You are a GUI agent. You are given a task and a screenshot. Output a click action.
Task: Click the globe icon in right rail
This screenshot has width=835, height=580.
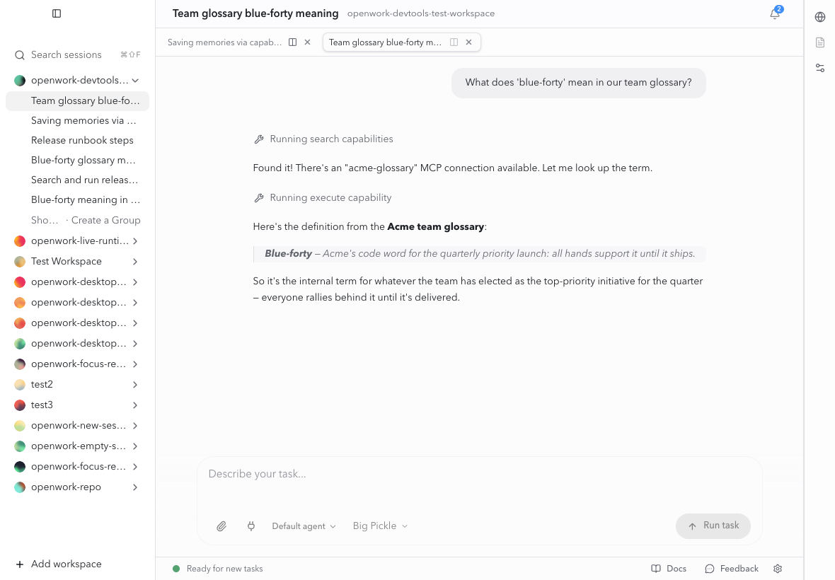[820, 17]
